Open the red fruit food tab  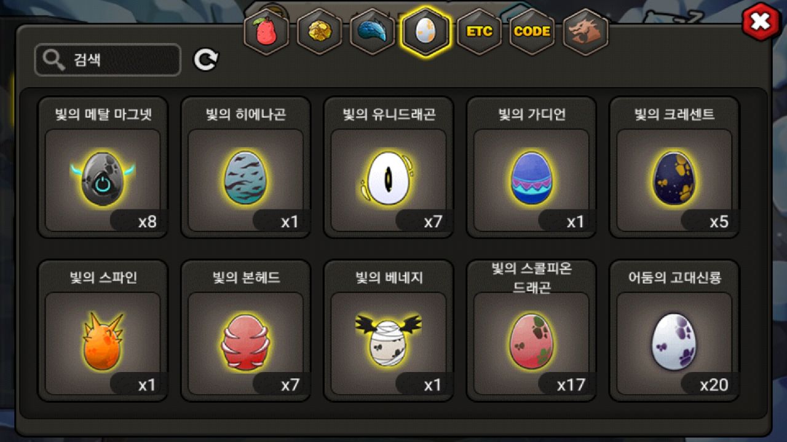[x=266, y=32]
